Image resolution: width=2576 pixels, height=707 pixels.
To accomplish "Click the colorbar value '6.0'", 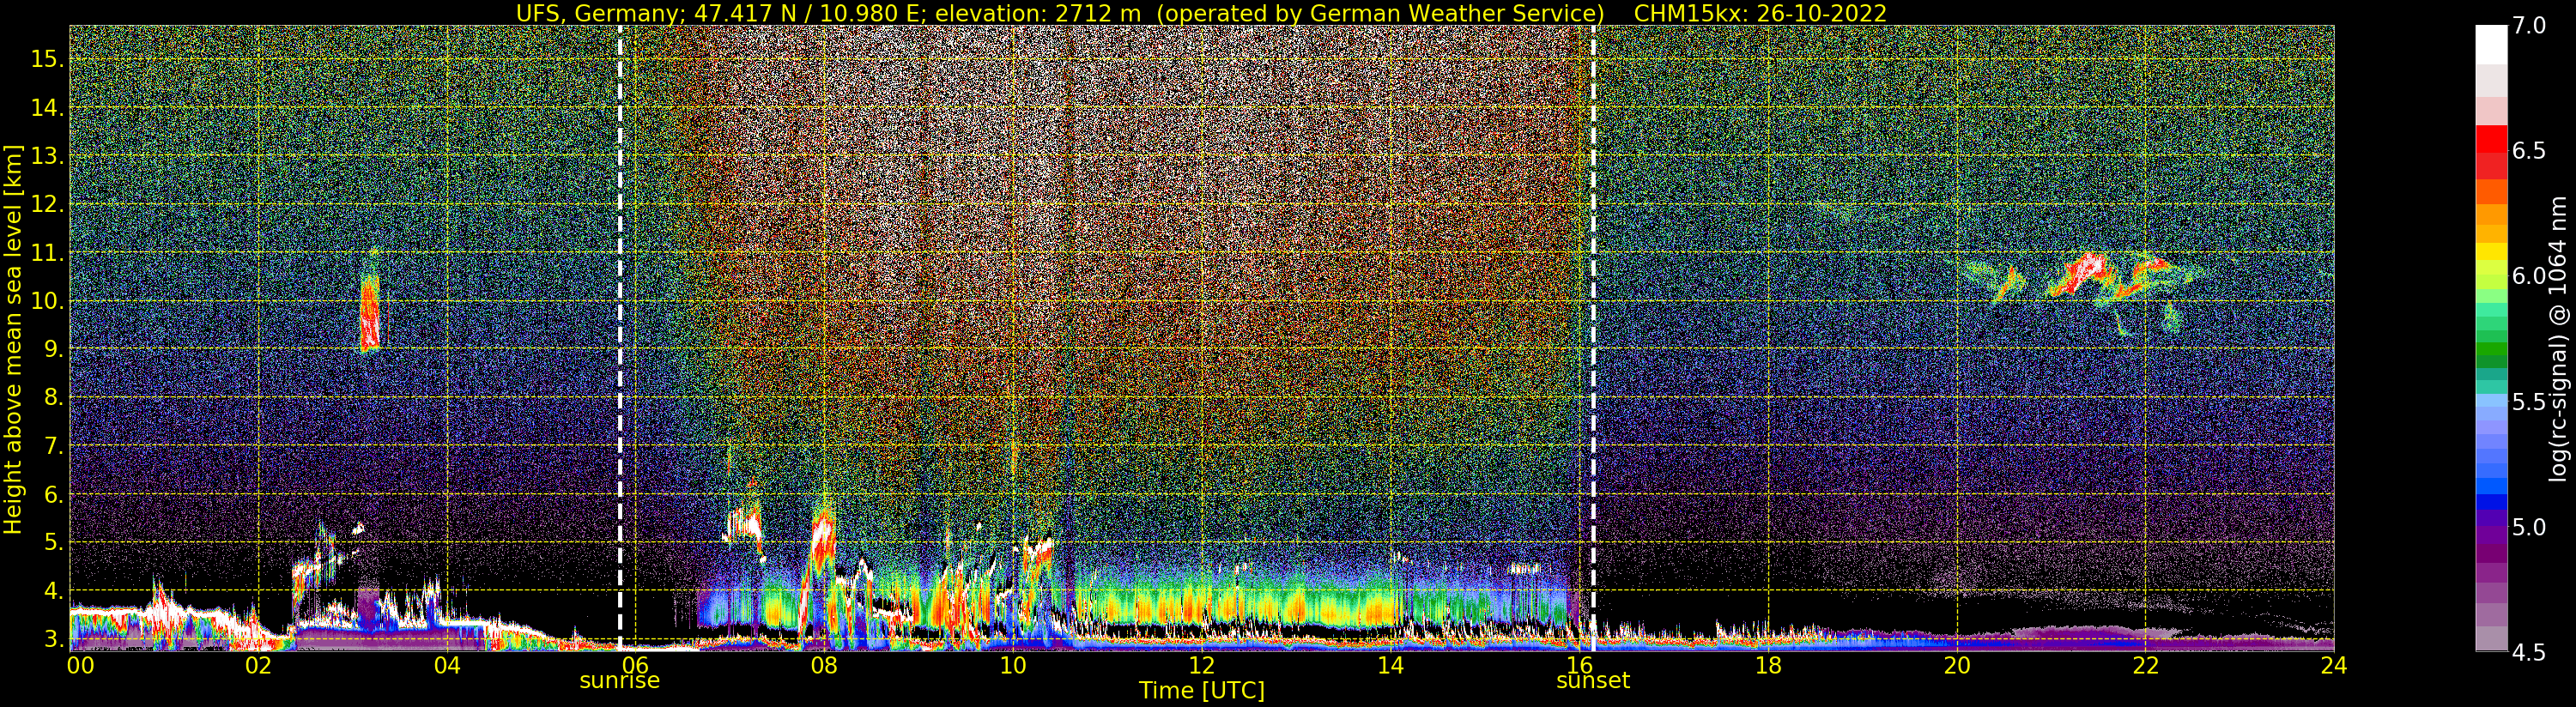I will pyautogui.click(x=2529, y=276).
